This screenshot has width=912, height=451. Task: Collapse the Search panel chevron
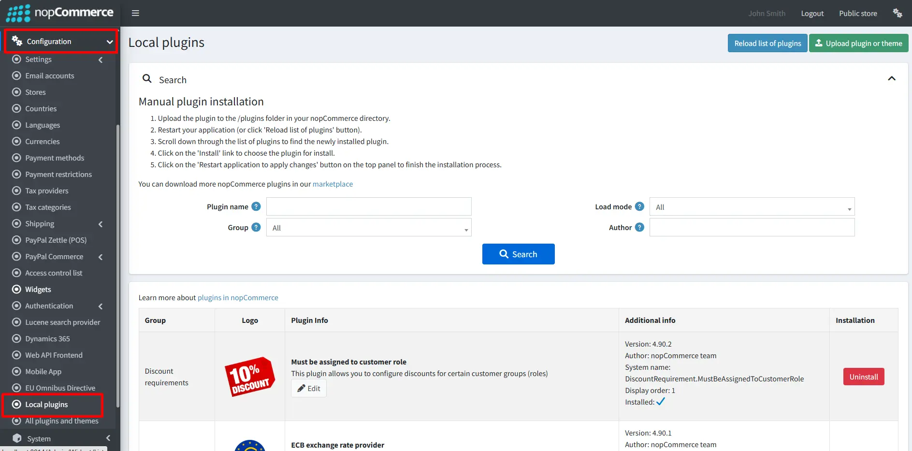tap(892, 78)
